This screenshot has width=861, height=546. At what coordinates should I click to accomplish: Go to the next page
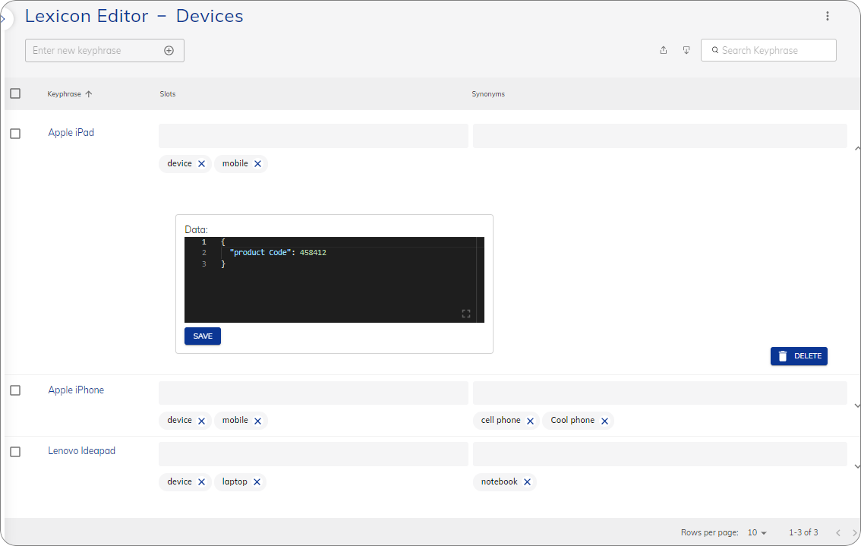point(854,532)
